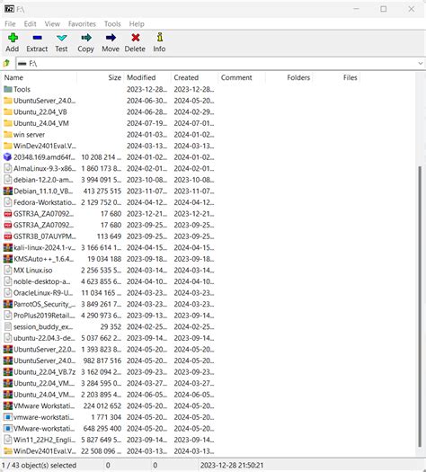Viewport: 426px width, 472px height.
Task: Select the 20348.169.amd64f file icon
Action: [x=8, y=157]
